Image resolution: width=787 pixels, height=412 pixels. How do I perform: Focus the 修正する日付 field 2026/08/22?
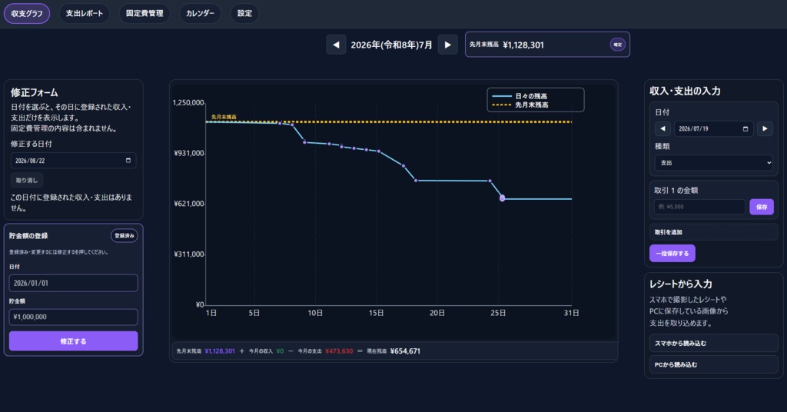click(73, 161)
